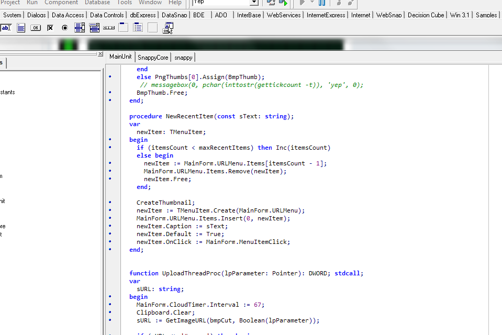Open the Help menu
The height and width of the screenshot is (335, 502).
[x=175, y=3]
